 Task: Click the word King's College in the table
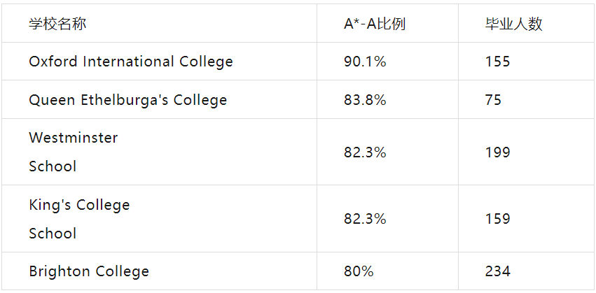[x=79, y=205]
